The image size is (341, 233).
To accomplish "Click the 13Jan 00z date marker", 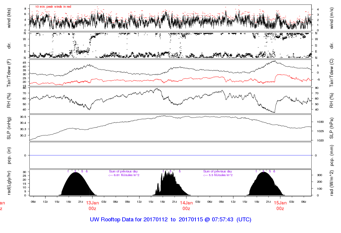I will (92, 205).
